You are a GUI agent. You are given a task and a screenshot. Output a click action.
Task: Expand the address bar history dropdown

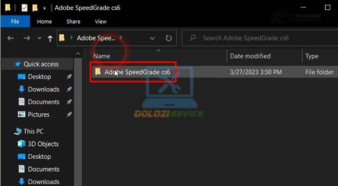[153, 38]
